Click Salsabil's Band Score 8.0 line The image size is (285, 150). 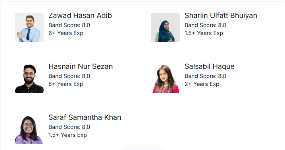tap(205, 76)
